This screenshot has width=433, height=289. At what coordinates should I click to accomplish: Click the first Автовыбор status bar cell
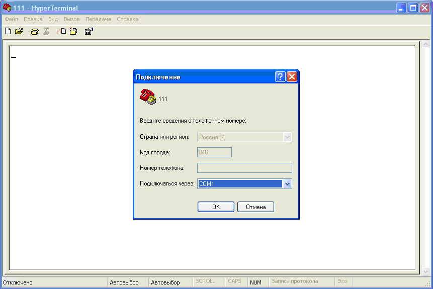point(124,282)
